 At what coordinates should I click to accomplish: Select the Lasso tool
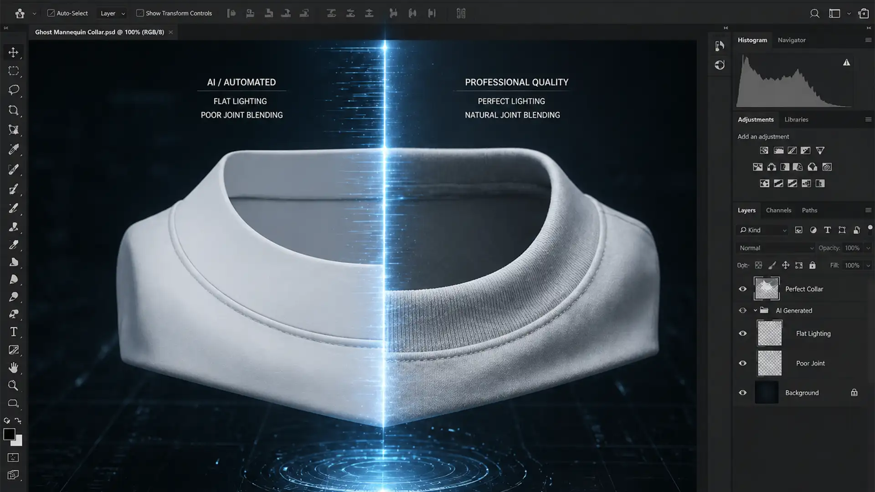[x=13, y=90]
